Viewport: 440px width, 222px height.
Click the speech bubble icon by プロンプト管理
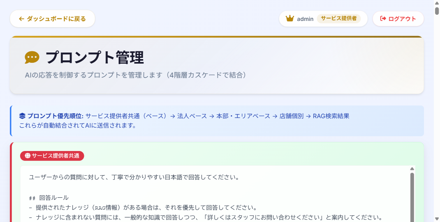(x=32, y=57)
